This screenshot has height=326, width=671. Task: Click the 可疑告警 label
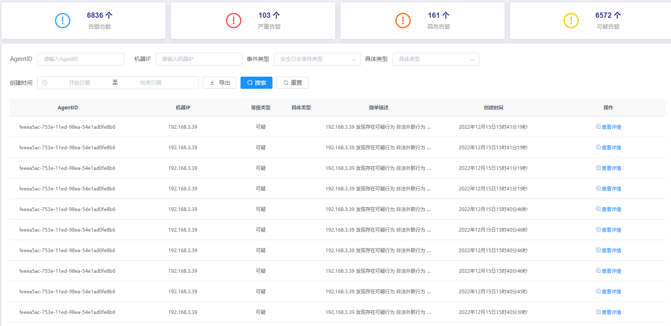tap(608, 27)
